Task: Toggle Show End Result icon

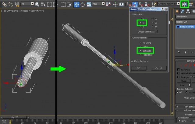Action: (185, 52)
